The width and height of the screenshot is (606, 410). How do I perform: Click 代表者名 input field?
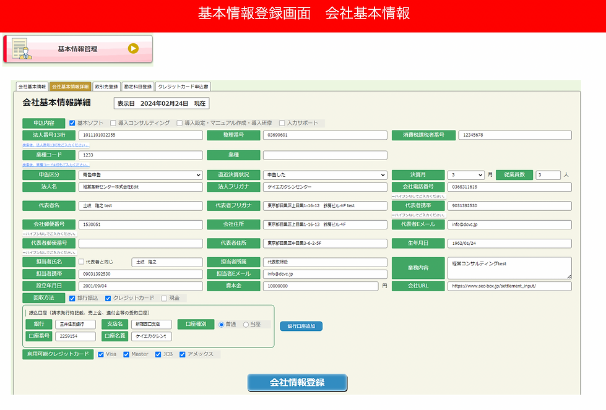pyautogui.click(x=141, y=206)
